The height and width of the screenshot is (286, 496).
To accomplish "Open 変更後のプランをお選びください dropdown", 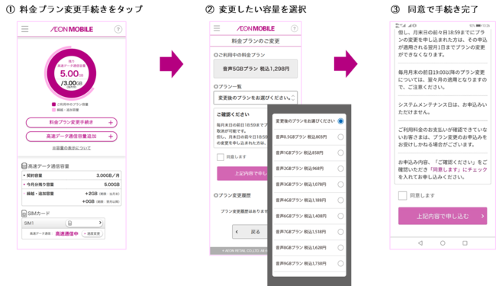I will [256, 98].
